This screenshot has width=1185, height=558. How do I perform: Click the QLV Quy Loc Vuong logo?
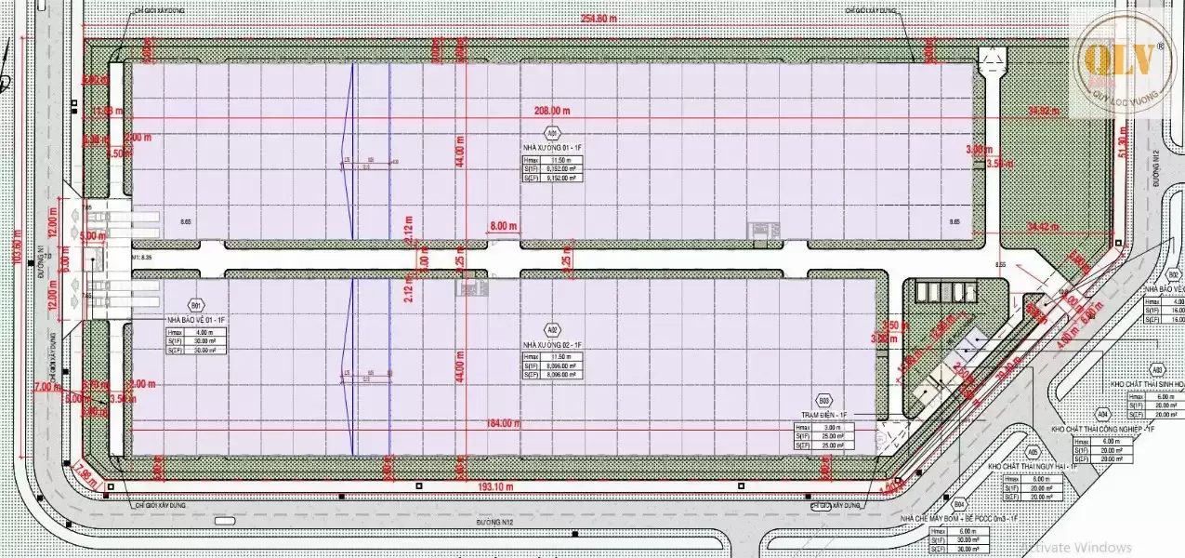point(1121,62)
